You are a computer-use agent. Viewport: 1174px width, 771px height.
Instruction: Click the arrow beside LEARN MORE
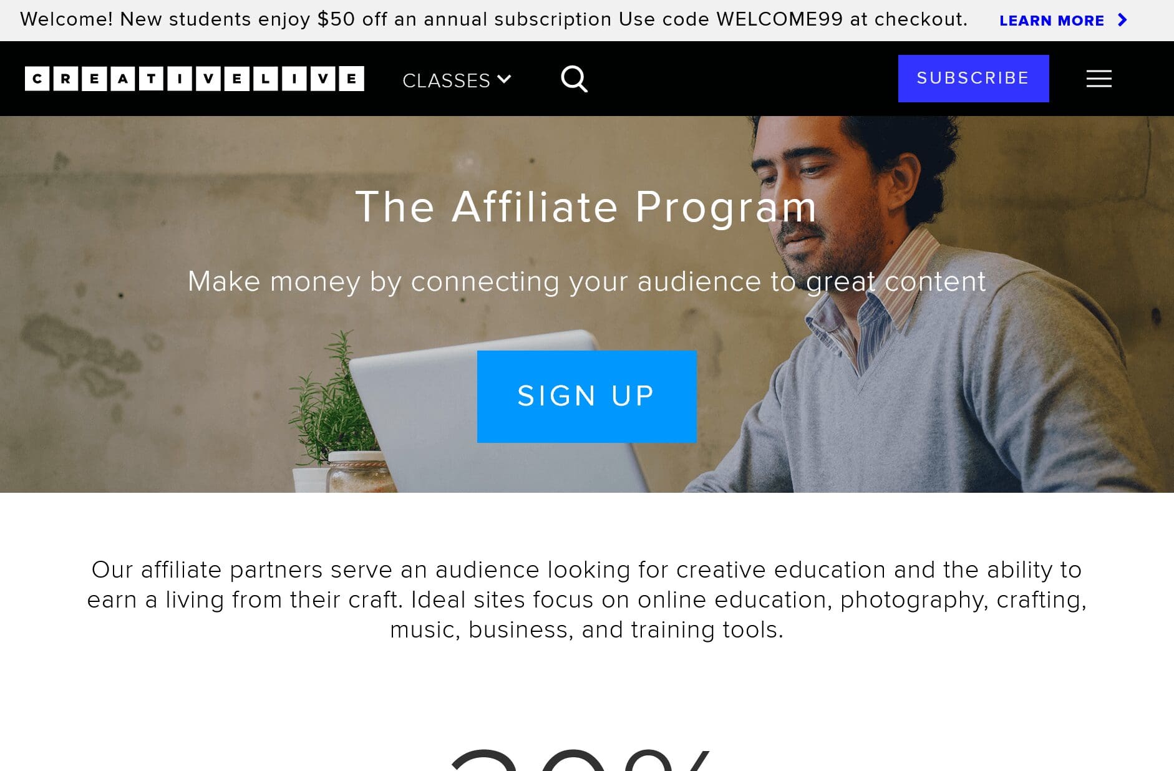tap(1122, 20)
